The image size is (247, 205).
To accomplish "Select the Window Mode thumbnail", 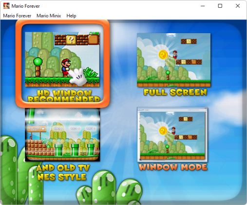I will coord(172,135).
